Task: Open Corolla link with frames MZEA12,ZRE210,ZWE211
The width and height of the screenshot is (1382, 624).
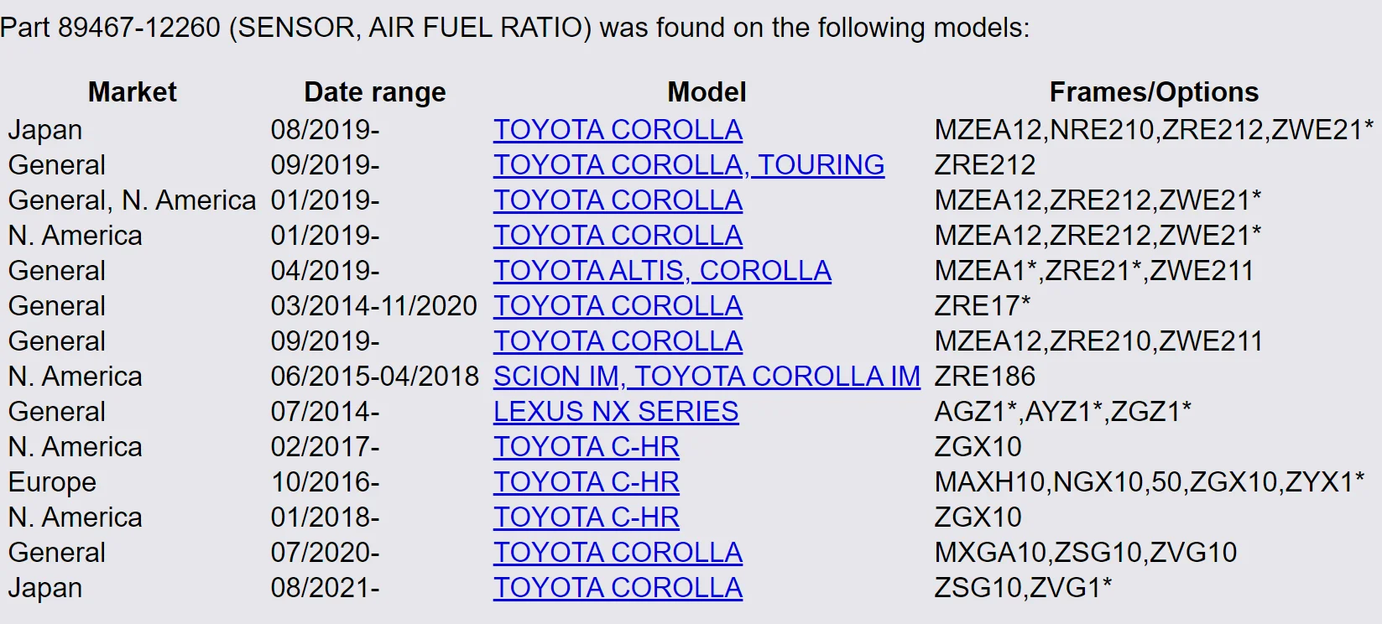Action: click(x=618, y=341)
